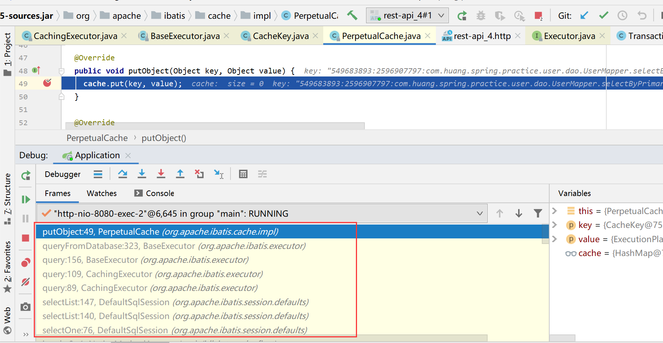This screenshot has width=663, height=343.
Task: Collapse the putObject method fold on line 48
Action: [x=62, y=71]
